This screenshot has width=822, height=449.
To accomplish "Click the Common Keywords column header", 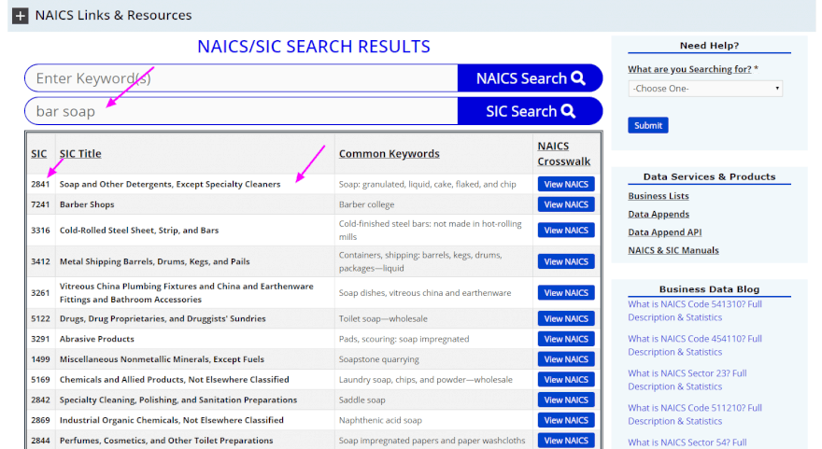I will click(x=389, y=154).
